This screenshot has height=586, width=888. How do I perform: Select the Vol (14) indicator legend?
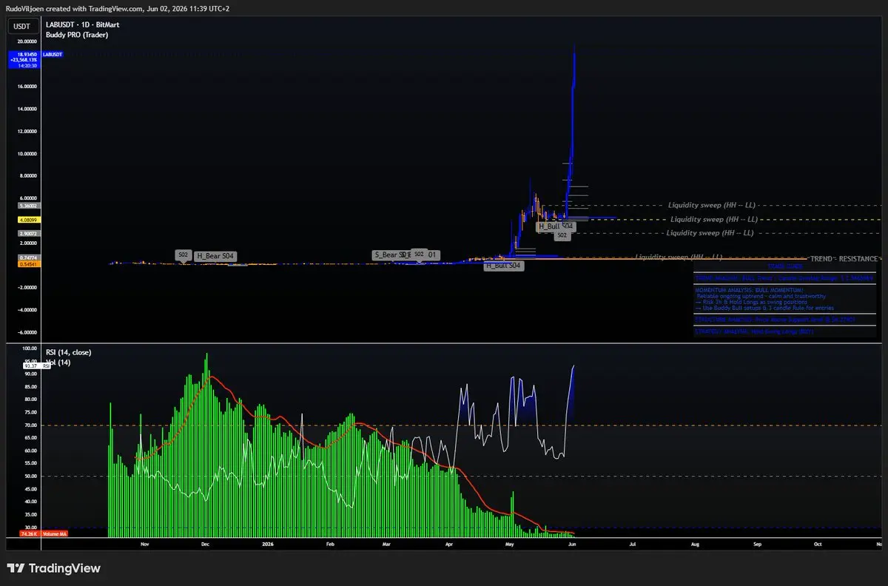pyautogui.click(x=58, y=362)
